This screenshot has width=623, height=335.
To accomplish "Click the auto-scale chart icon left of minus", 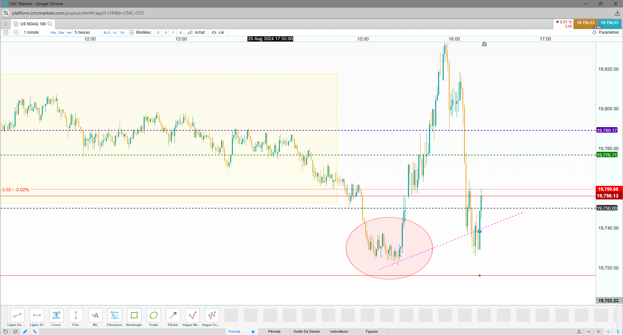I will coord(579,331).
